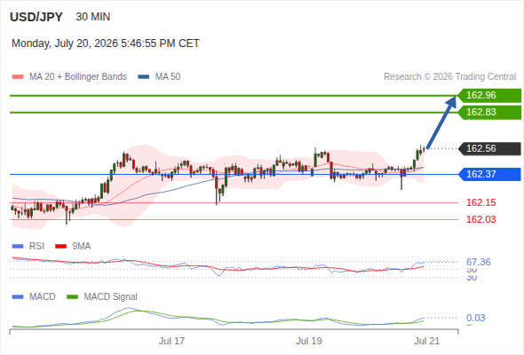
Task: Click the USD/JPY pair title
Action: point(36,17)
